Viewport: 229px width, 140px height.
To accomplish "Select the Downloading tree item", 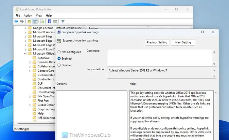I will tap(46, 92).
